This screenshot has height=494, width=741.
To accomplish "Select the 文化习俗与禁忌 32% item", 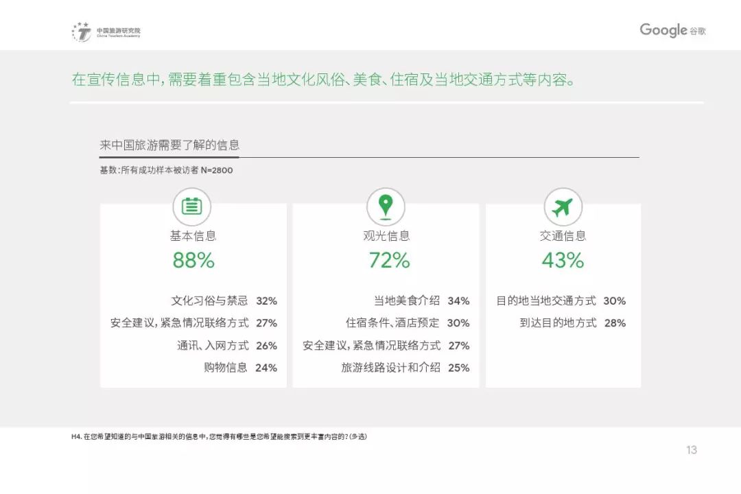I will point(222,301).
